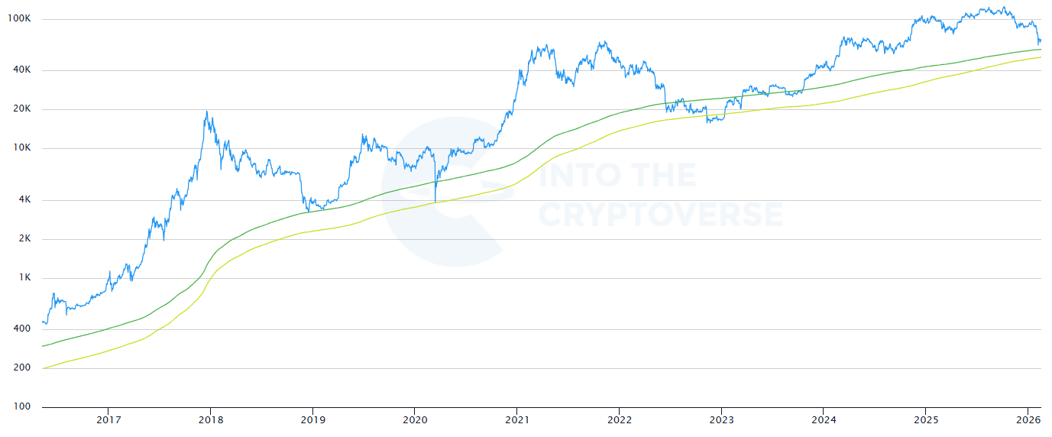Click the 40K y-axis label

tap(21, 70)
